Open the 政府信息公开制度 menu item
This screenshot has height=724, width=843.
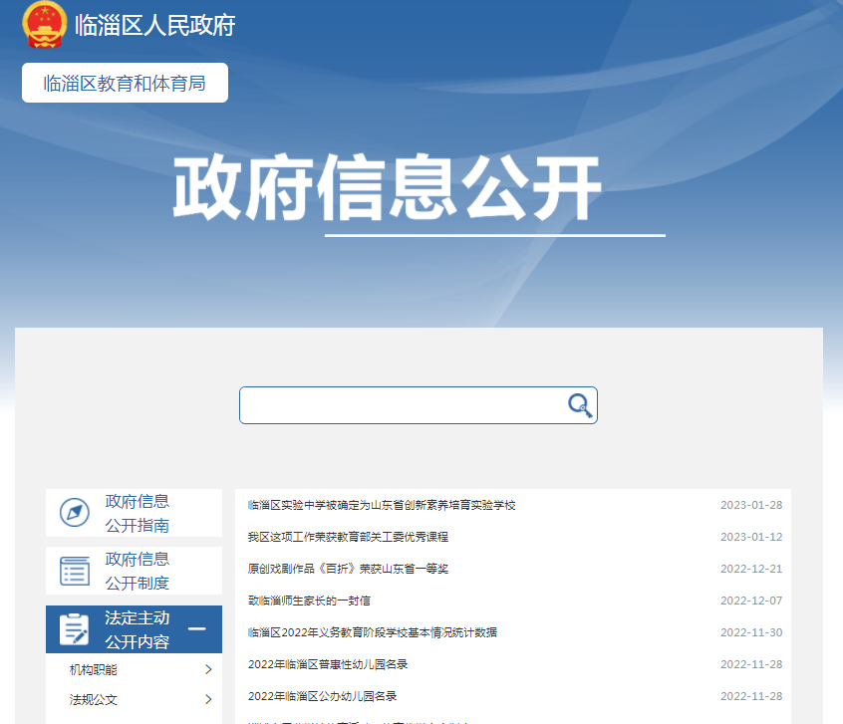138,571
